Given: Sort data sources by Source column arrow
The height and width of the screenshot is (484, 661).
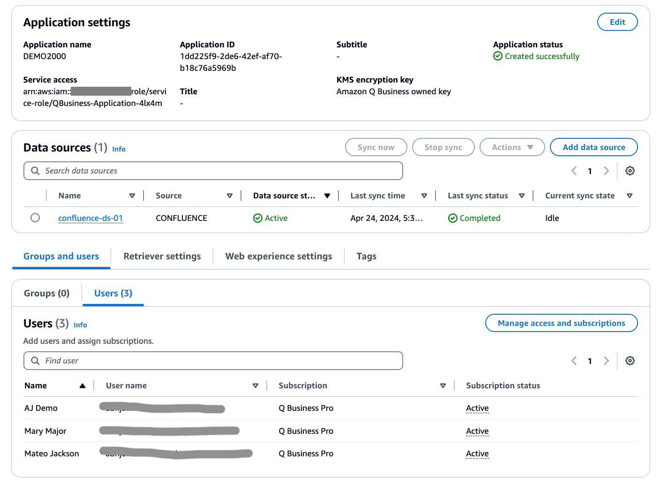Looking at the screenshot, I should point(230,196).
